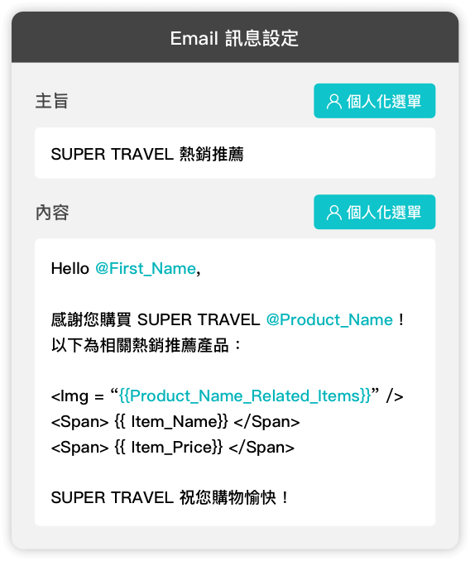470x561 pixels.
Task: Click the 主旨 label
Action: 52,101
